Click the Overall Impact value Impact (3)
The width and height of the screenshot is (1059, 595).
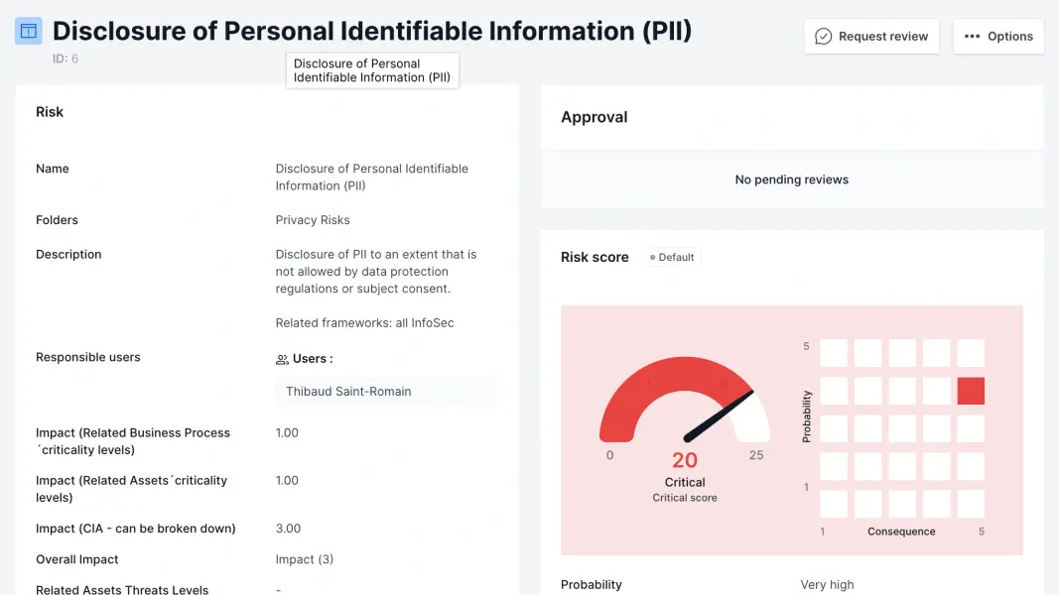[x=305, y=559]
